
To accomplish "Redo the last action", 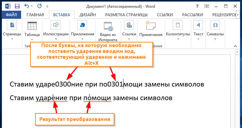I will tap(40, 6).
